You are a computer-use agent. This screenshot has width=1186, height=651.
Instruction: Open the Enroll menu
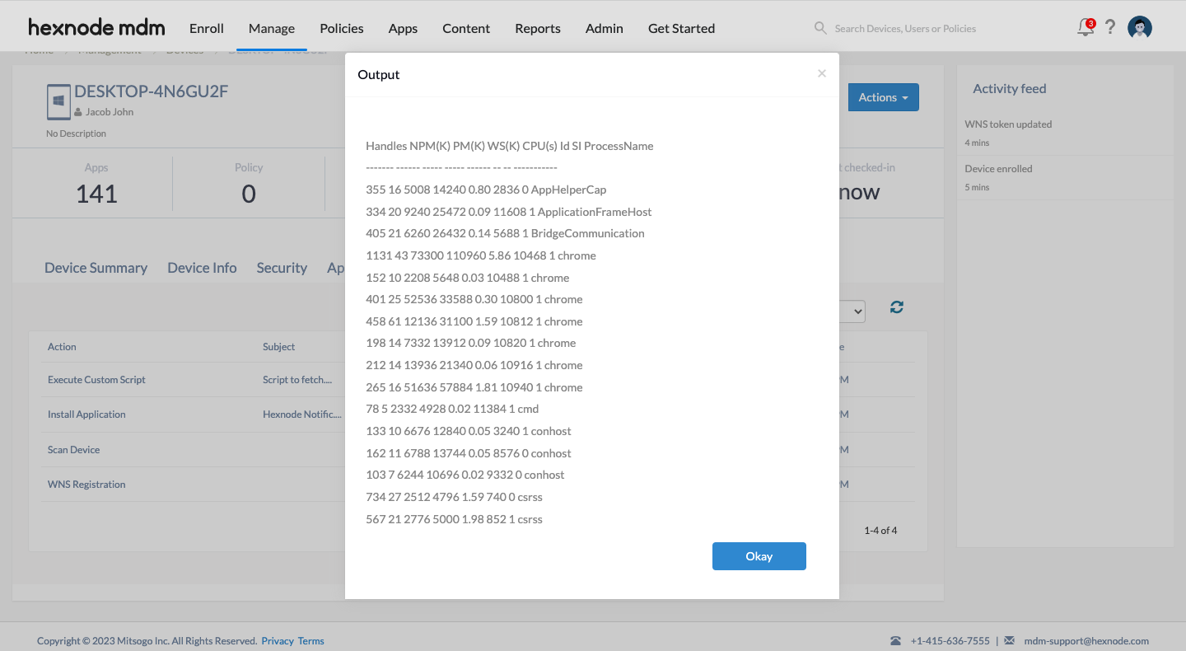[207, 28]
